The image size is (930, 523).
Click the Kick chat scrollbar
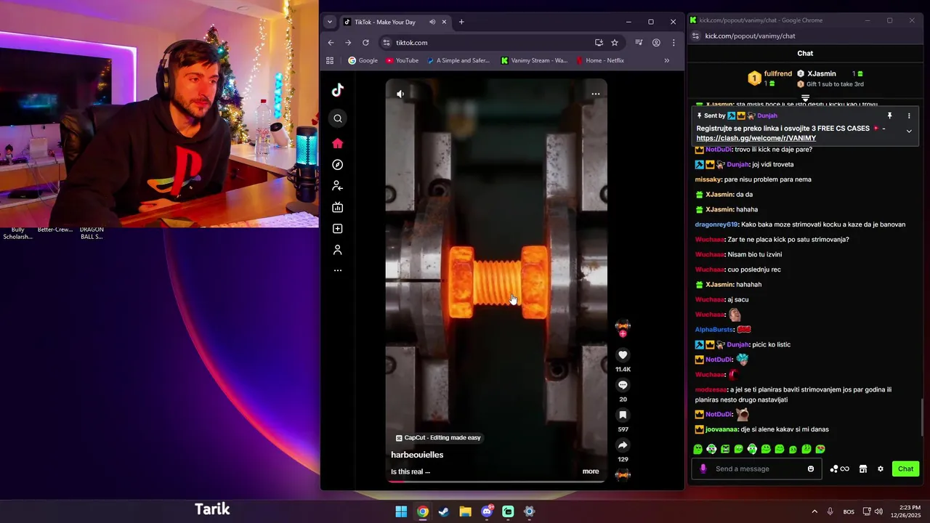coord(922,418)
